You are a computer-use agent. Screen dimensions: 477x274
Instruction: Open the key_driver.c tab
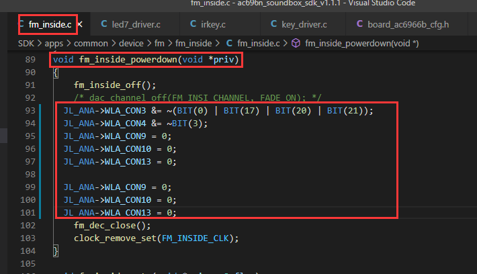[304, 25]
